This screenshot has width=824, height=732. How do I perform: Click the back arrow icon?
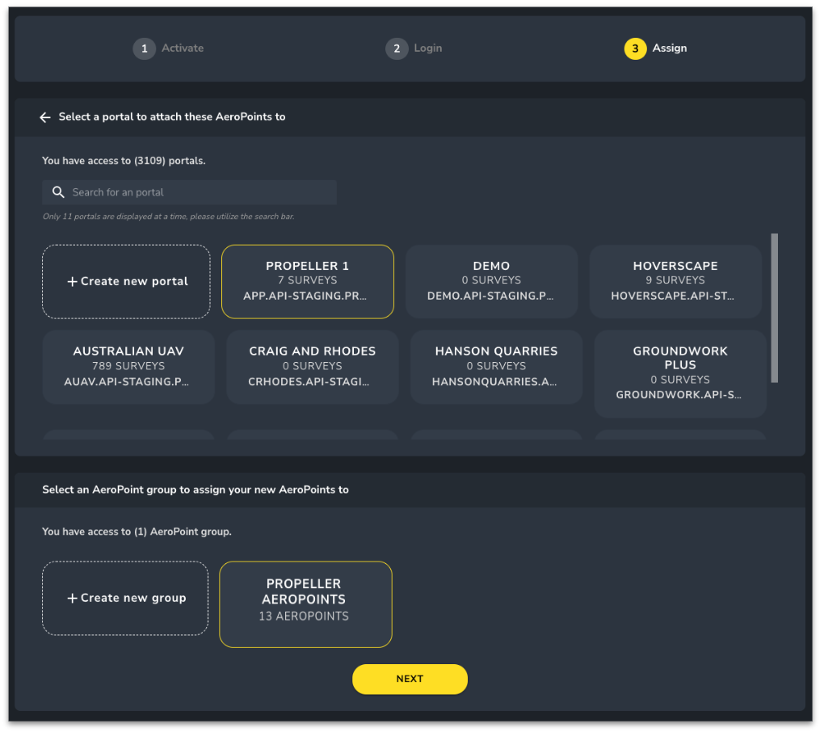pyautogui.click(x=45, y=116)
